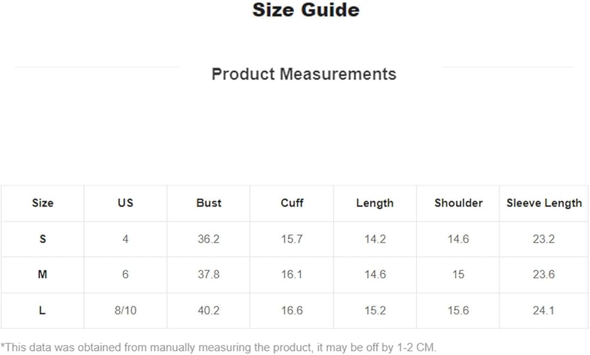Click the 16.1 cuff measurement cell
The height and width of the screenshot is (355, 590).
292,275
